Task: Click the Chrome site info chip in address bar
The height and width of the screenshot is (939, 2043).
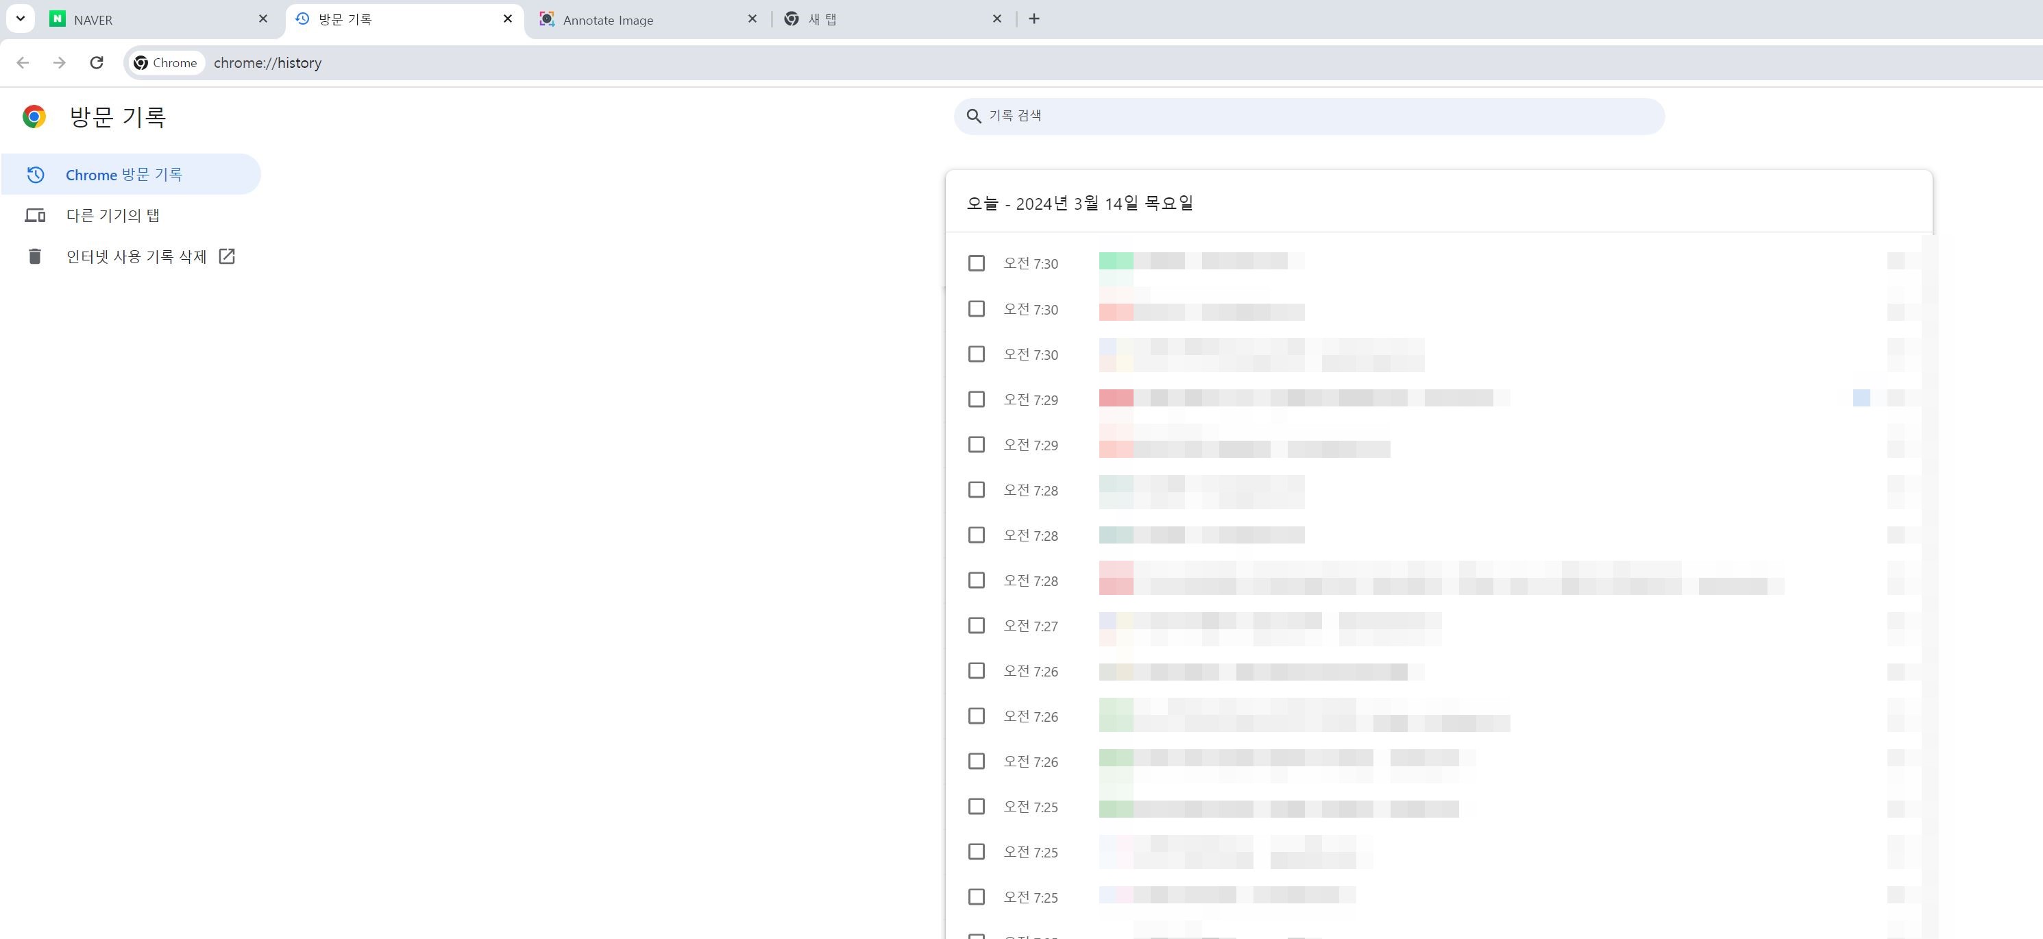Action: point(166,62)
